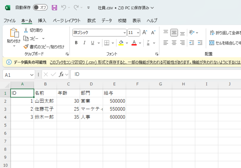
Task: Open the データ tab
Action: point(107,20)
